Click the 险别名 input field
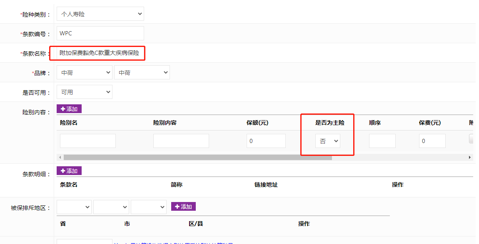The height and width of the screenshot is (244, 479). tap(87, 141)
